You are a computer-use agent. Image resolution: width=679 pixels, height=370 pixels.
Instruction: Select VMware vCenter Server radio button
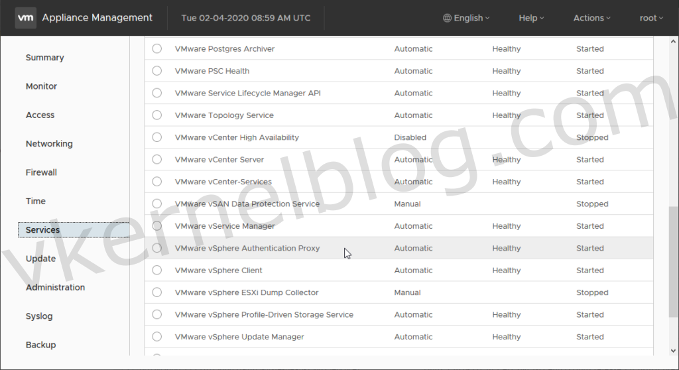(156, 159)
